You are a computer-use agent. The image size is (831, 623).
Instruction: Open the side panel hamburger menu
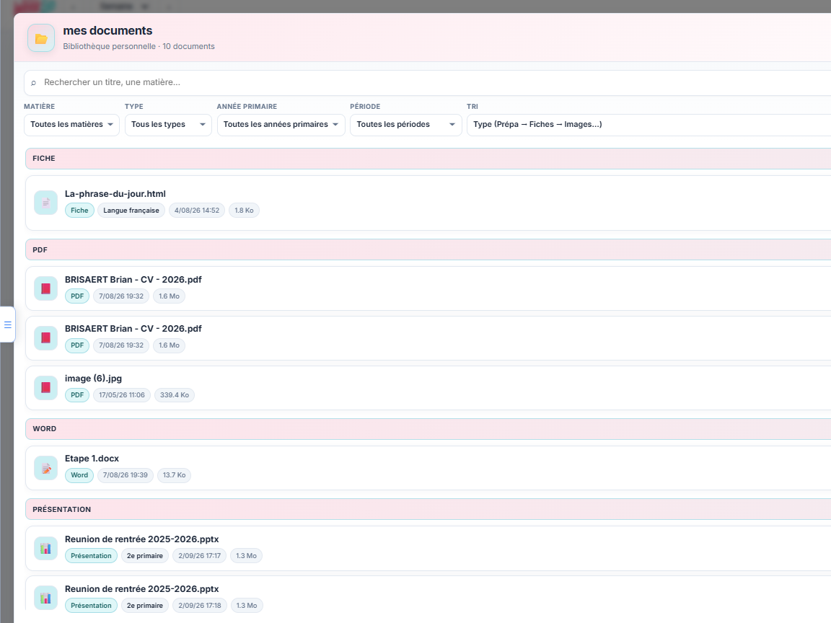(x=7, y=324)
